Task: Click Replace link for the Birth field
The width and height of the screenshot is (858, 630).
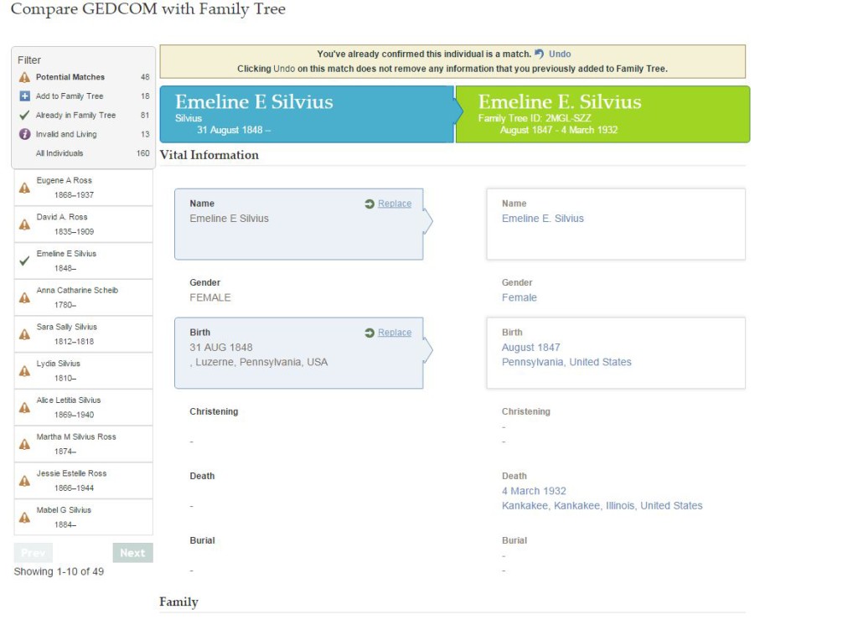Action: coord(395,333)
